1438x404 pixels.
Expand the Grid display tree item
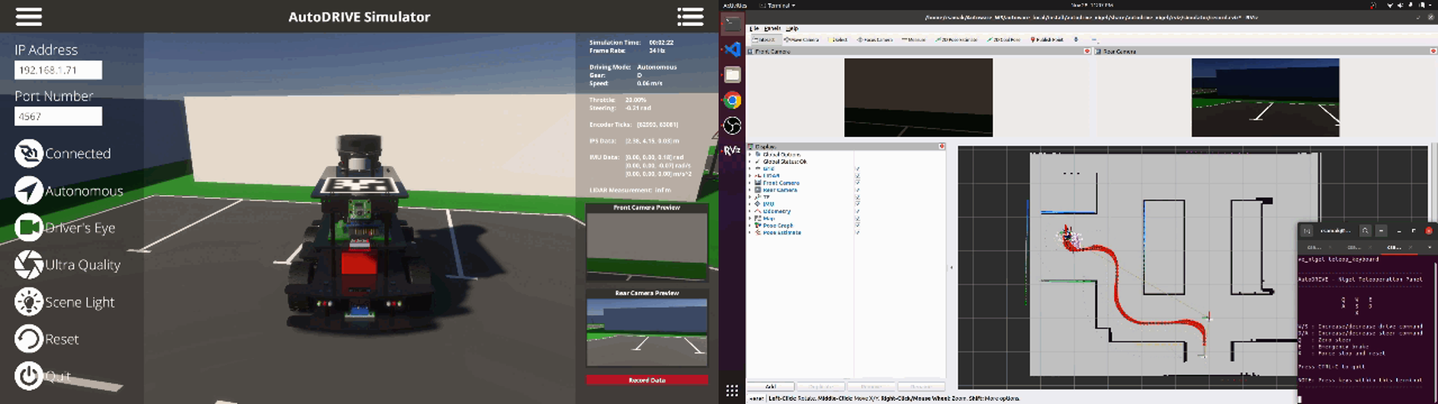click(751, 169)
